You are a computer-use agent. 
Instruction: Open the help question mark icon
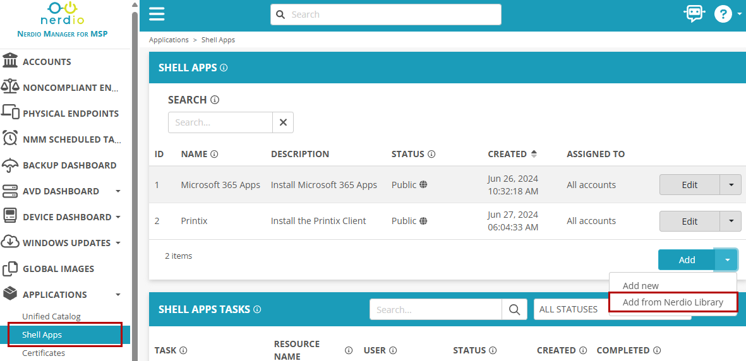[723, 15]
